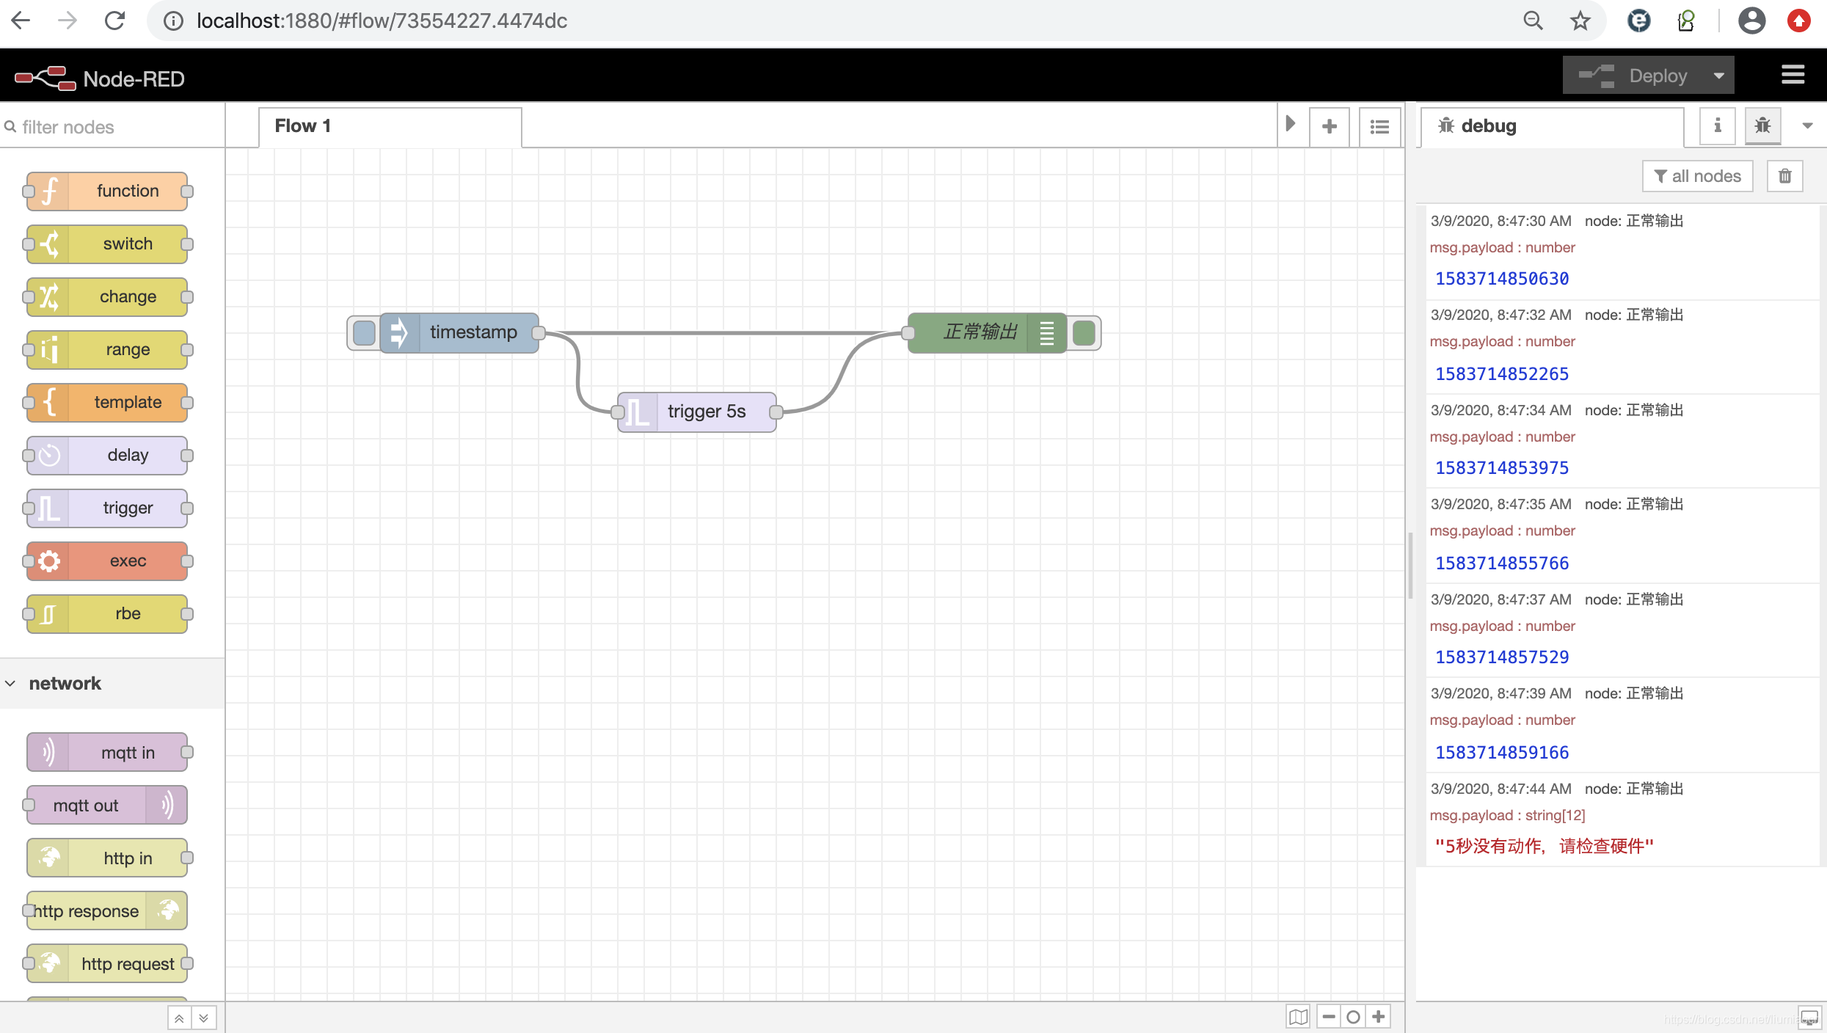Select the mqtt out node
The height and width of the screenshot is (1033, 1827).
coord(107,806)
